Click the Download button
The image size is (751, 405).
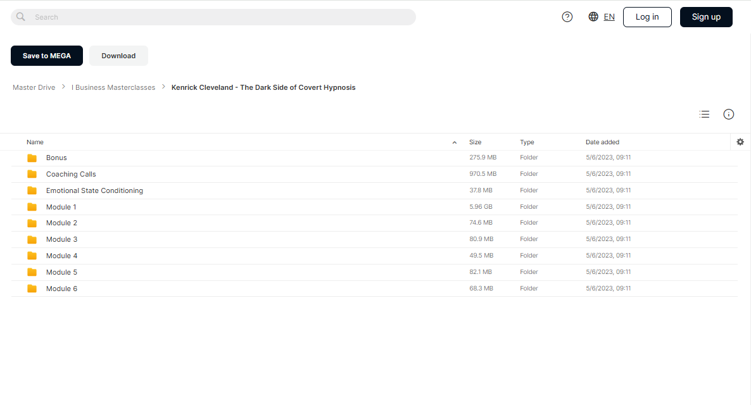[x=118, y=56]
